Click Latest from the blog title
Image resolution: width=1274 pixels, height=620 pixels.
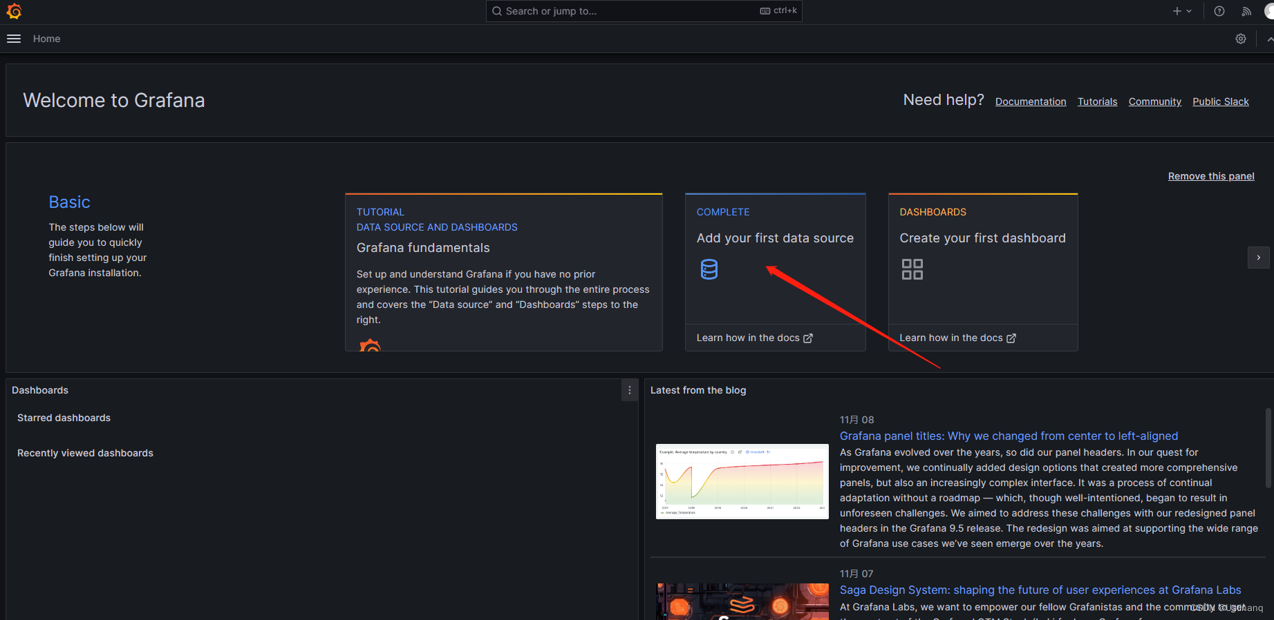698,390
